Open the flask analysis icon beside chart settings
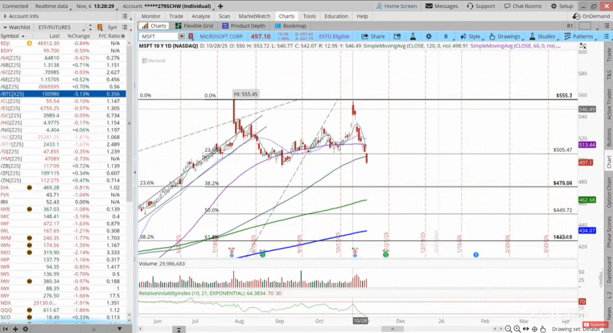Image resolution: width=613 pixels, height=333 pixels. point(413,36)
